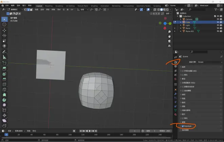Screen dimensions: 224x142
Task: Open the Edit Mode selector dropdown
Action: pos(15,10)
